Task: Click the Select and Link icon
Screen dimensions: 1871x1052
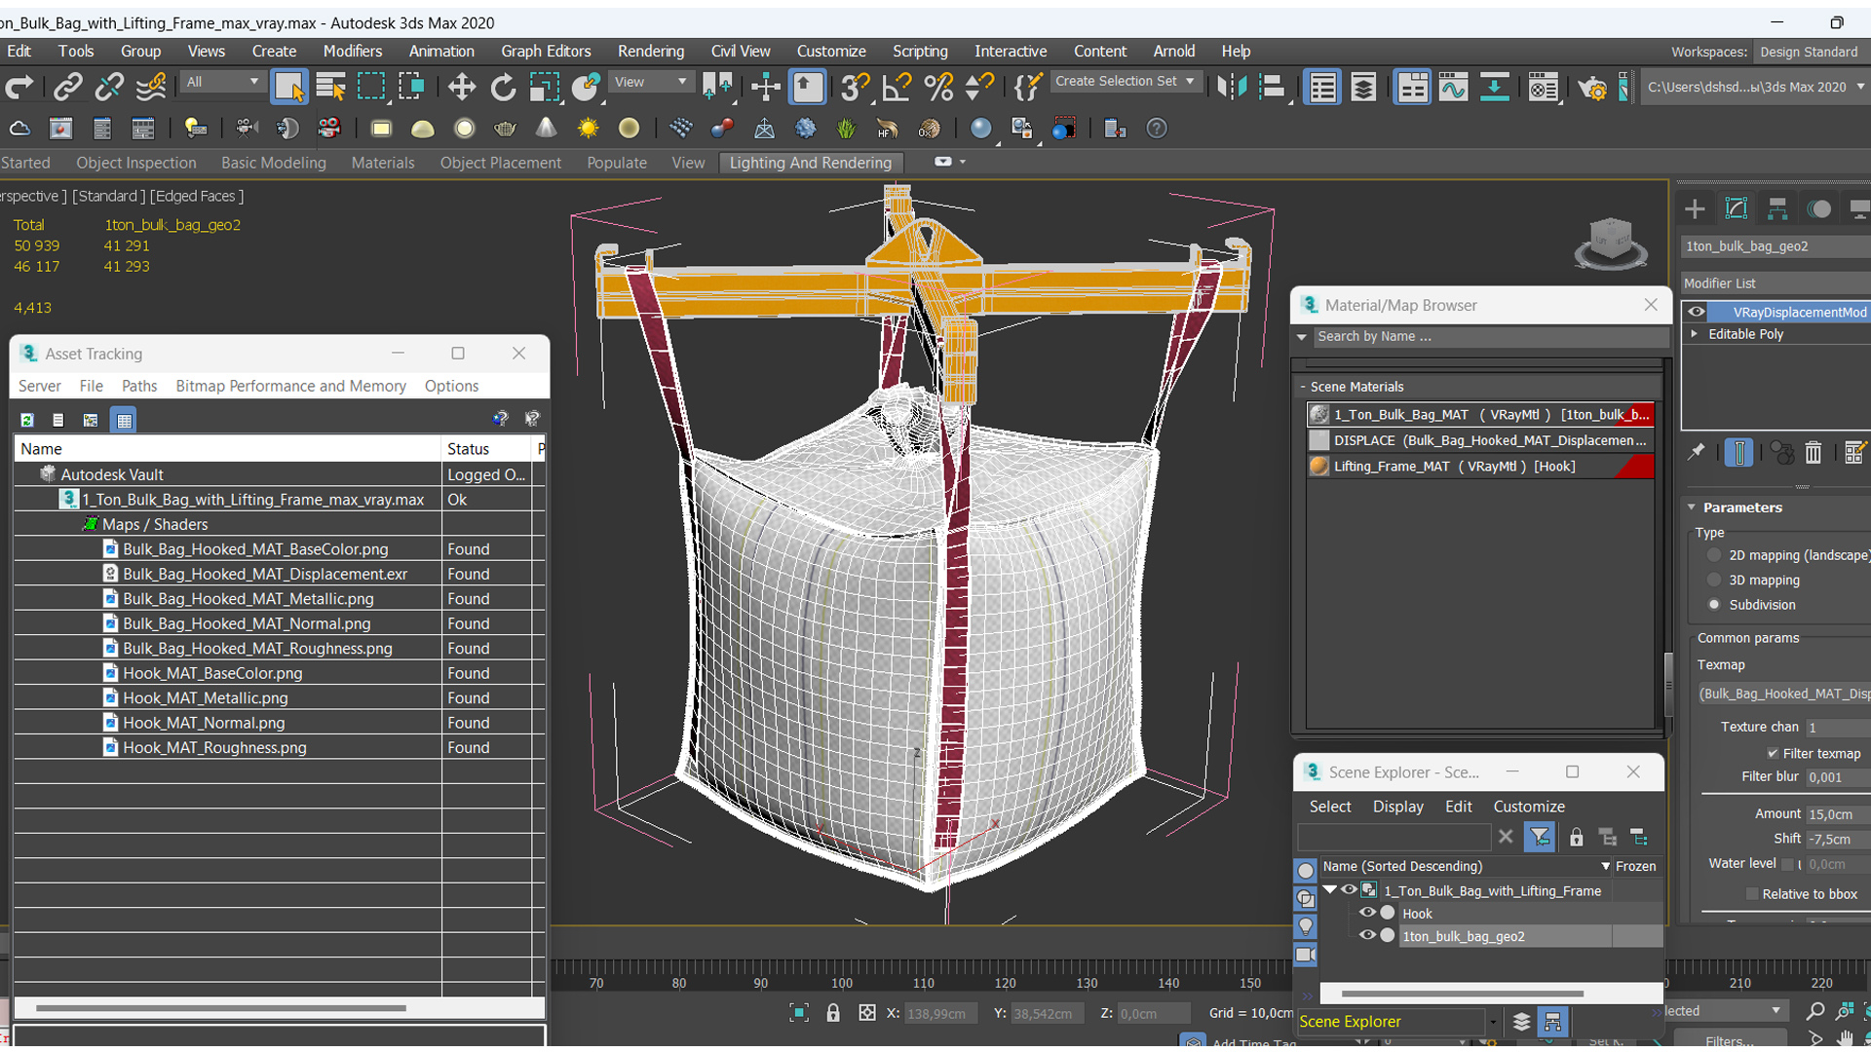Action: pyautogui.click(x=67, y=88)
